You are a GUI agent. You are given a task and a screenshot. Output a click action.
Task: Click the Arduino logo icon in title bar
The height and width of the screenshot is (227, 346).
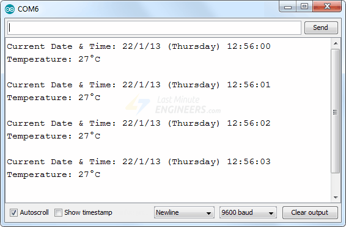click(x=10, y=9)
